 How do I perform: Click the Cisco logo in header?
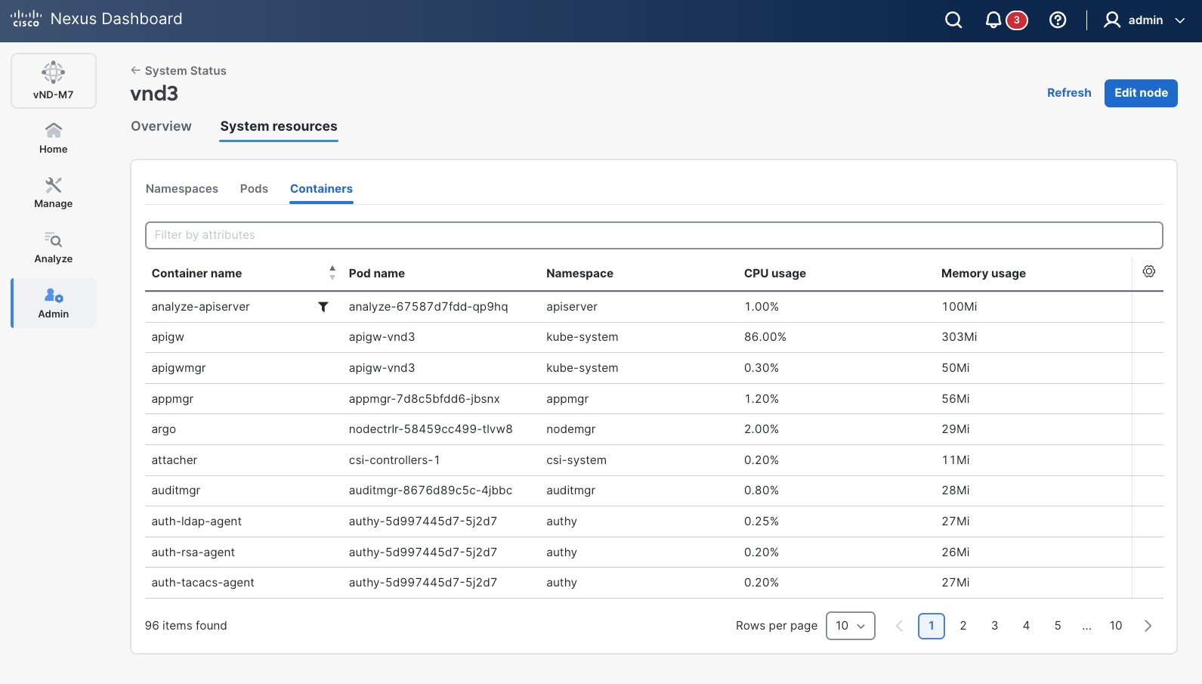click(26, 19)
